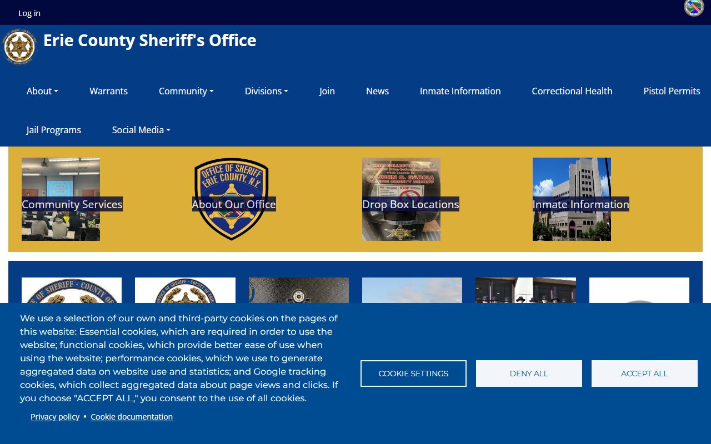Go to the Warrants page

pyautogui.click(x=108, y=91)
